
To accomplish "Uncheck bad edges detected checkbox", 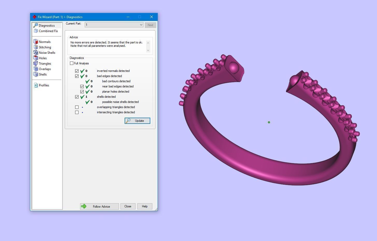I will pos(77,76).
